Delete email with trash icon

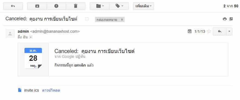tap(76, 6)
